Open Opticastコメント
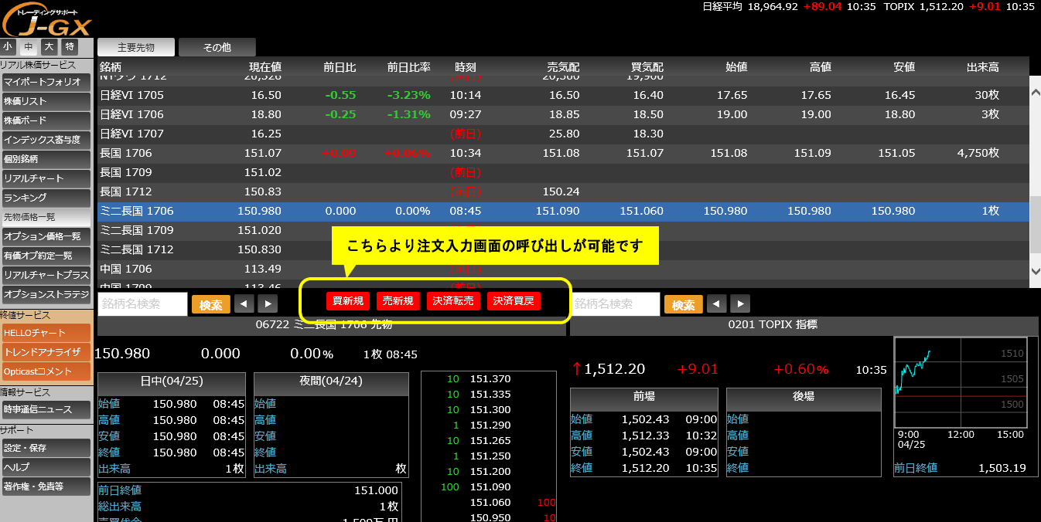 (46, 371)
